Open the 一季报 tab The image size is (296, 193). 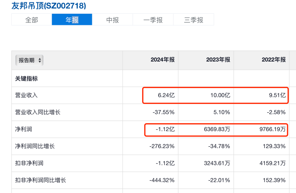153,20
